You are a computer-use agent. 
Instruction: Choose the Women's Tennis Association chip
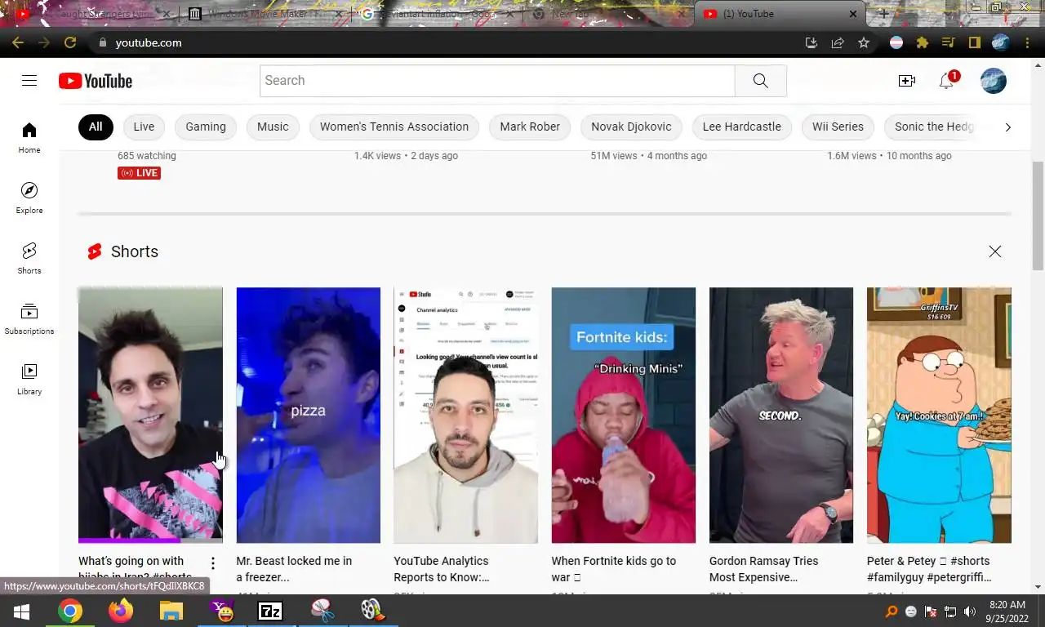[394, 127]
